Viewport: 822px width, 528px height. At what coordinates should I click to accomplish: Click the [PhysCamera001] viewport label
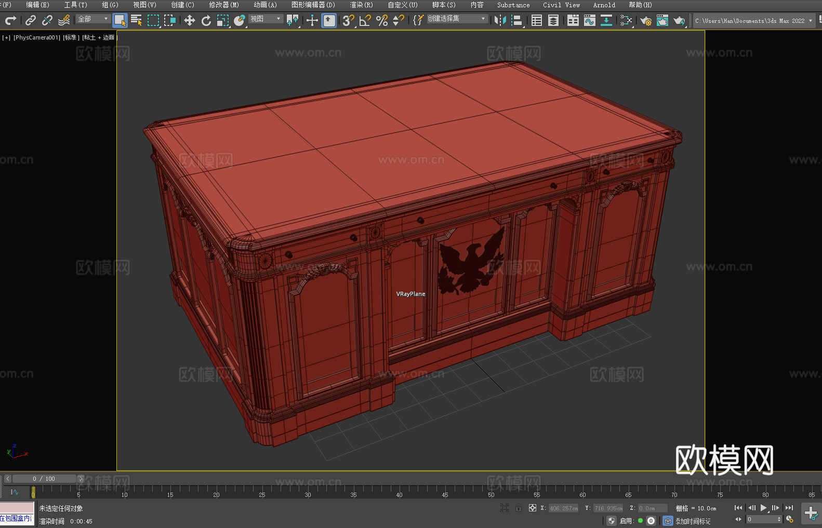(37, 38)
